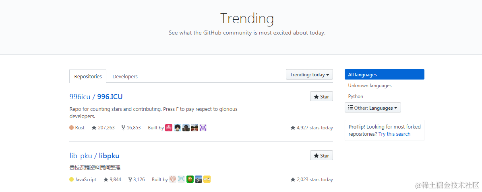Click the fork icon showing 3,126 for libpku

[x=130, y=180]
